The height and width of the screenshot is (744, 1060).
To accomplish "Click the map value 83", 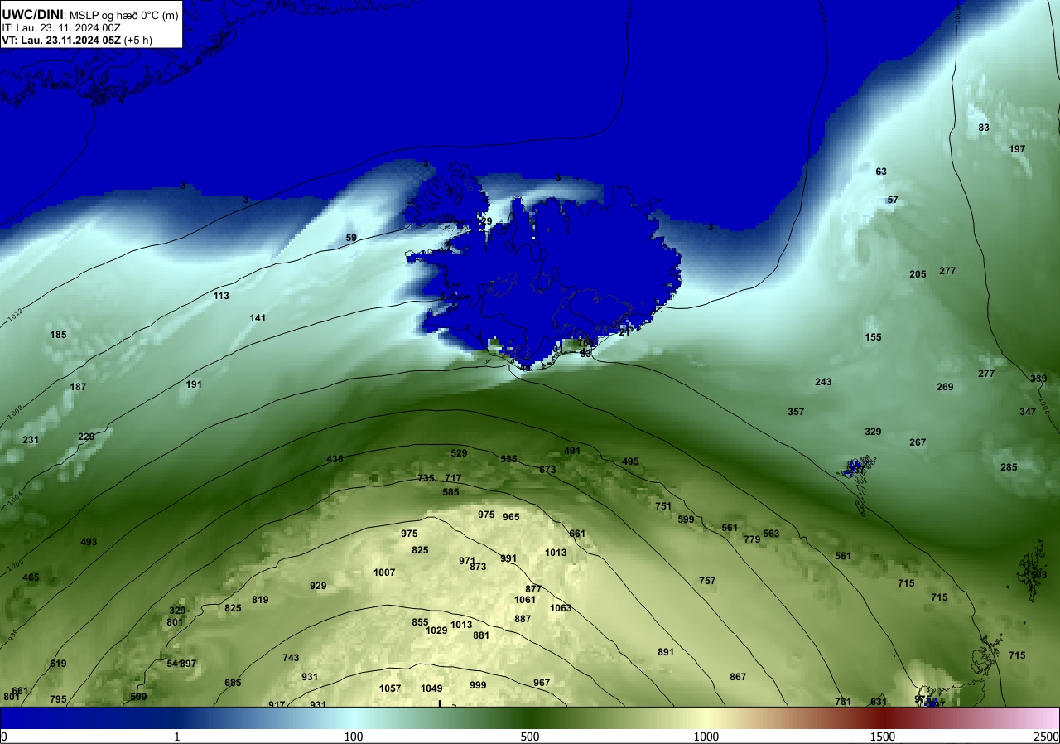I will 984,128.
